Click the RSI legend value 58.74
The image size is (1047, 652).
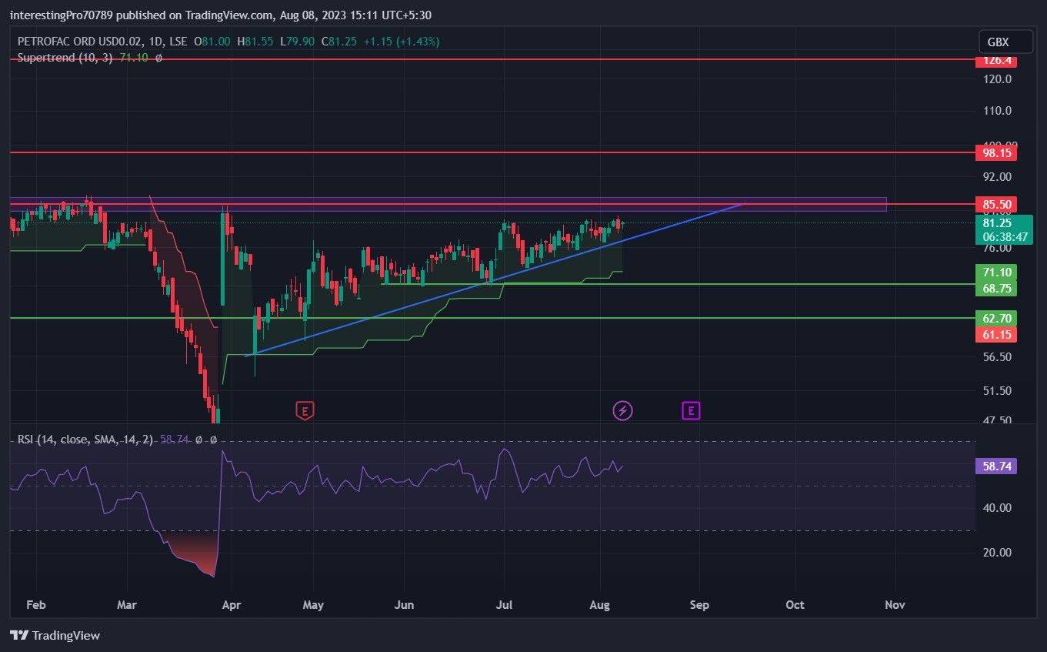click(175, 440)
